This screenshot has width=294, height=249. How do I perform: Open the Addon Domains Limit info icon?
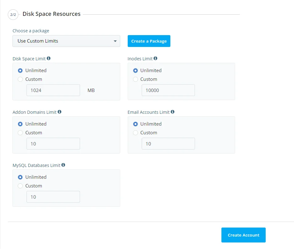click(59, 112)
